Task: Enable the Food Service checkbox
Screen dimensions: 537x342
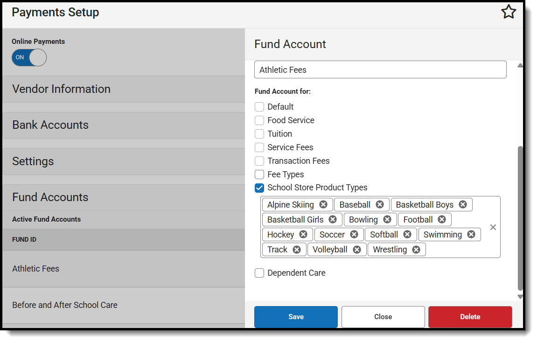Action: click(x=259, y=120)
